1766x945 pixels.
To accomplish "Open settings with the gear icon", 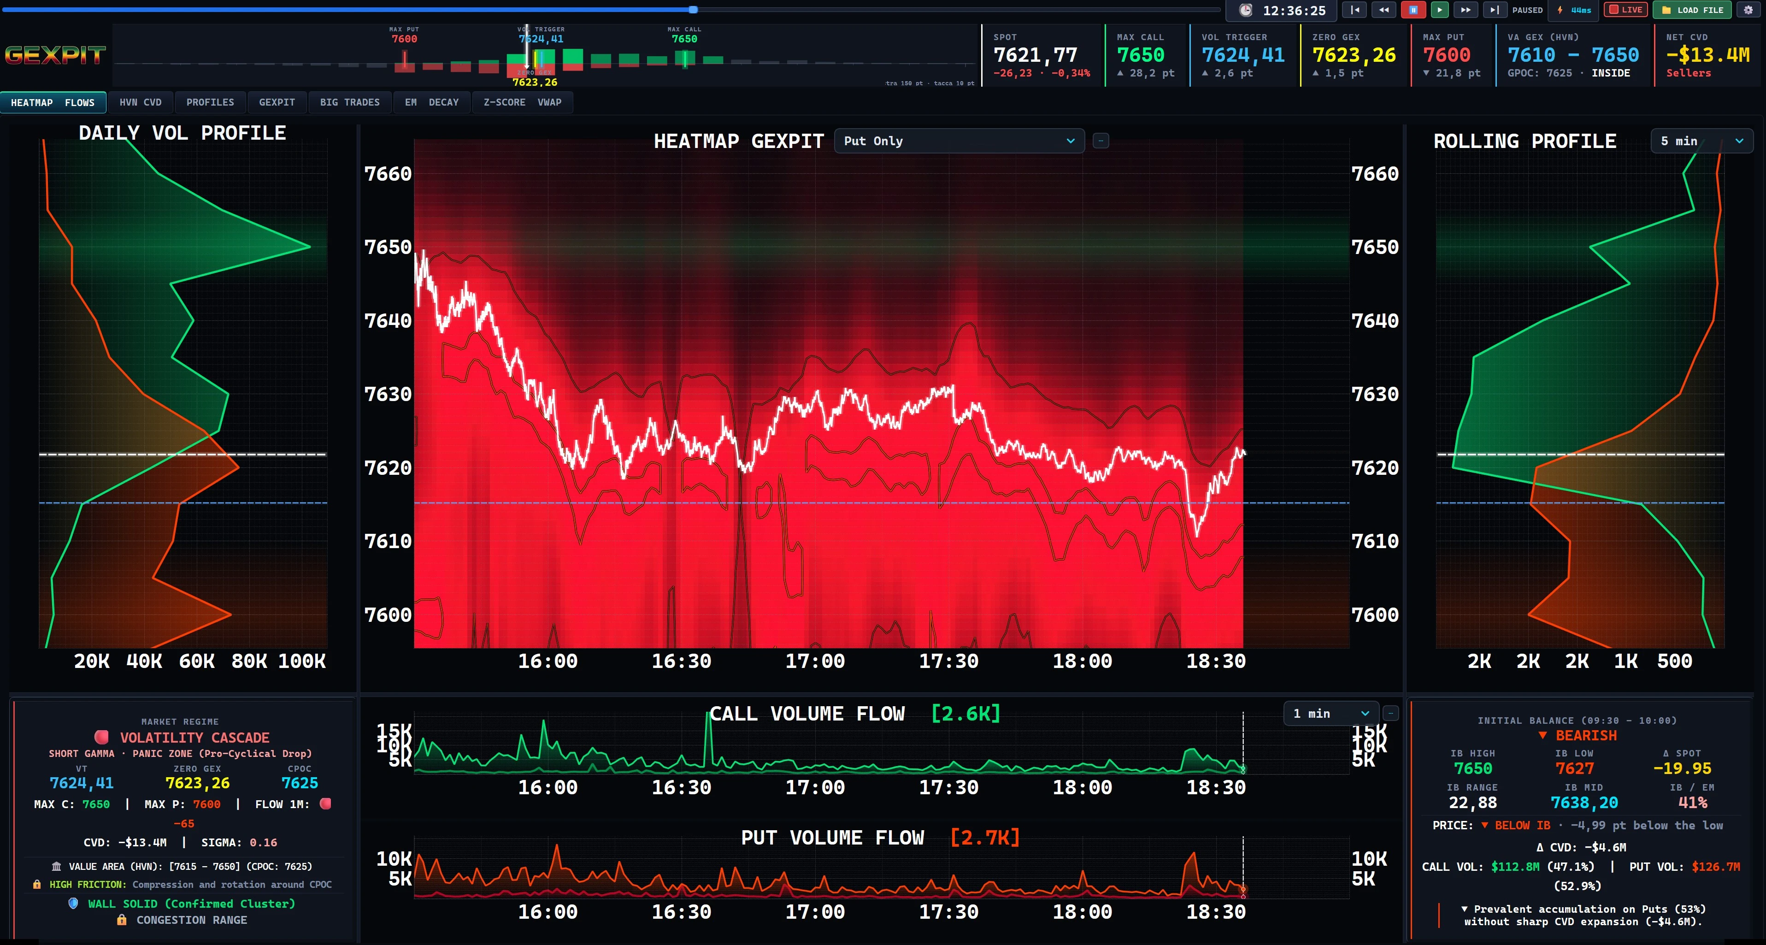I will pyautogui.click(x=1748, y=10).
